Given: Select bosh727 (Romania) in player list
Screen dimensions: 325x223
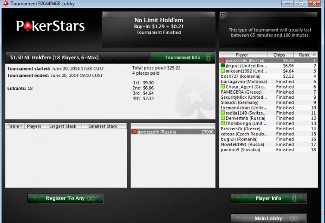Looking at the screenshot, I should tap(268, 76).
